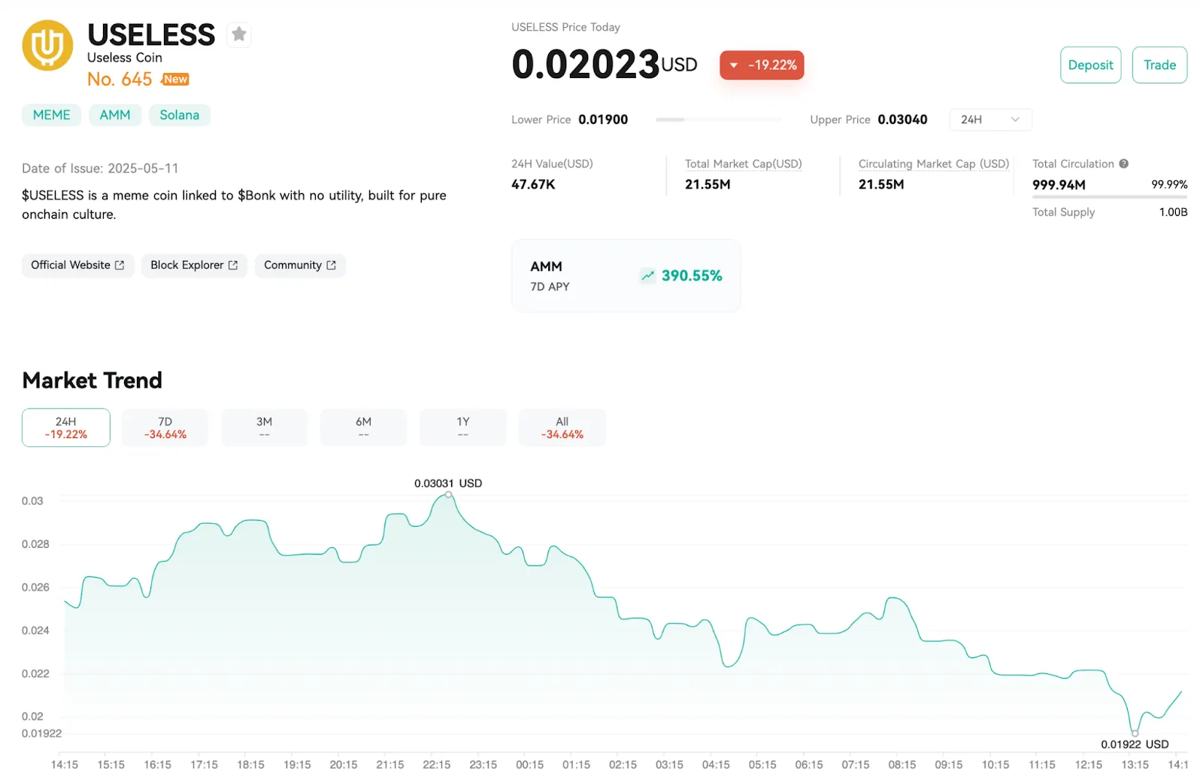Click the 22:15 time axis label

point(436,764)
